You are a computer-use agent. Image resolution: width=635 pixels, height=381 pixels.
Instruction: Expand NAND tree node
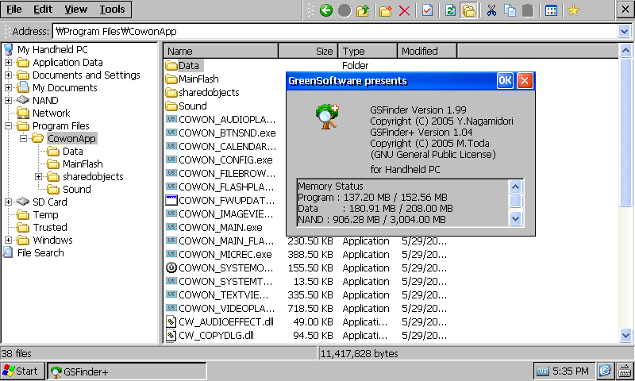click(x=8, y=101)
